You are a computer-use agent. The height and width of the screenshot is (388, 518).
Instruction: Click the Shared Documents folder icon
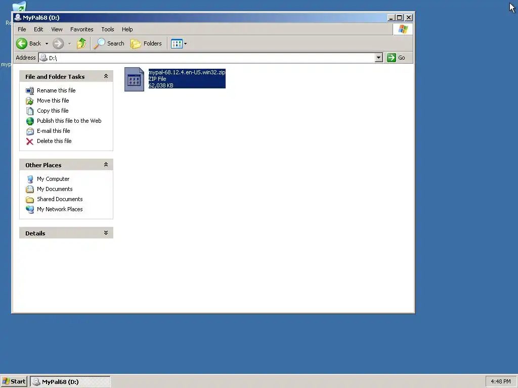pyautogui.click(x=30, y=200)
